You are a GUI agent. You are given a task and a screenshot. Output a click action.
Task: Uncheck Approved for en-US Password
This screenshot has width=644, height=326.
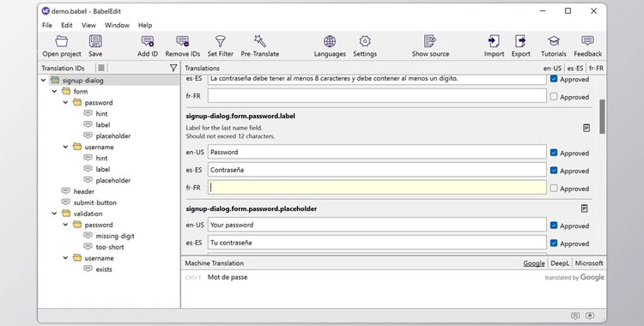[x=554, y=153]
